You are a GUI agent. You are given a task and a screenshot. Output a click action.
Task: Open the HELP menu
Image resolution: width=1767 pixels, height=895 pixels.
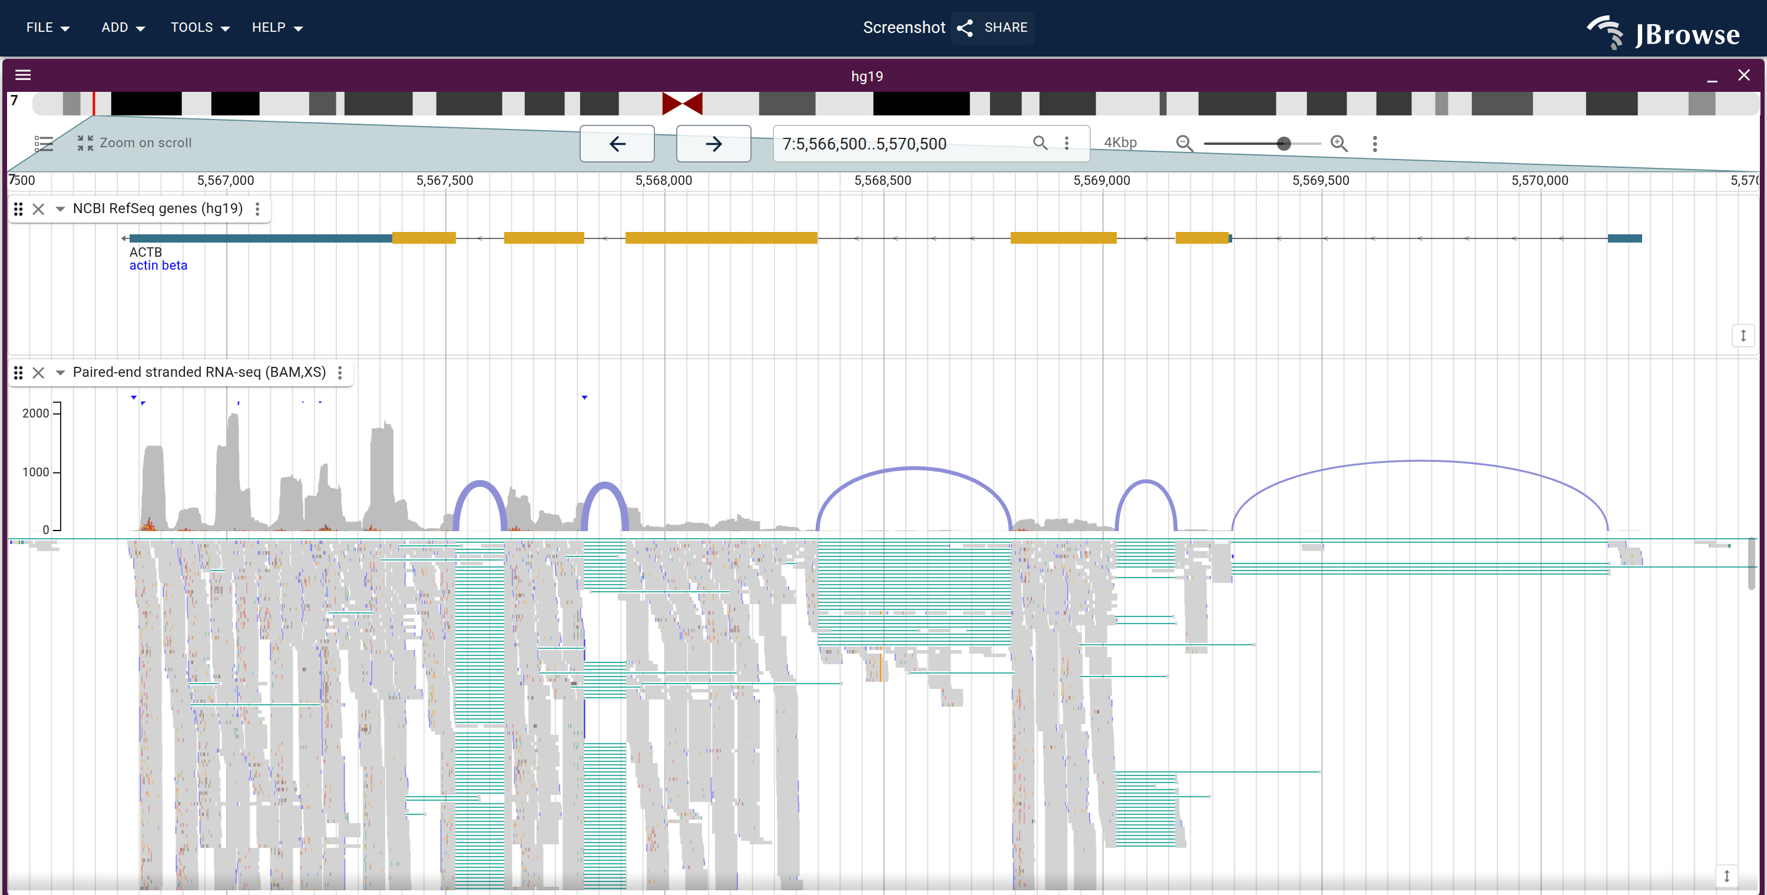coord(277,28)
